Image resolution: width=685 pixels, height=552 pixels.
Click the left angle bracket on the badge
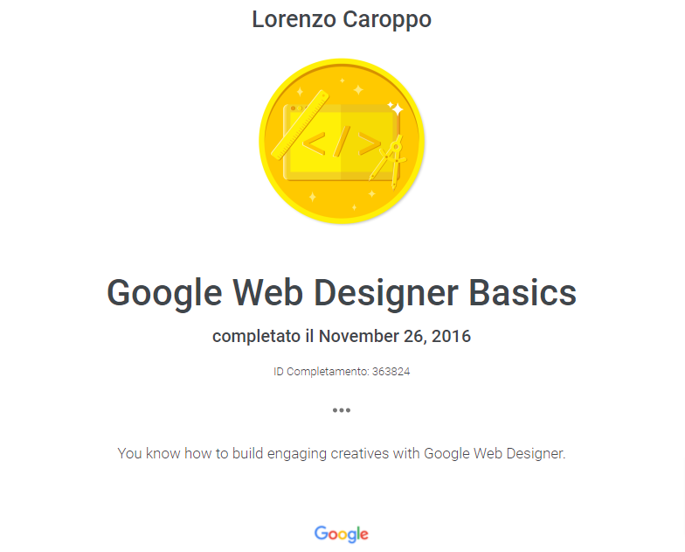point(315,143)
